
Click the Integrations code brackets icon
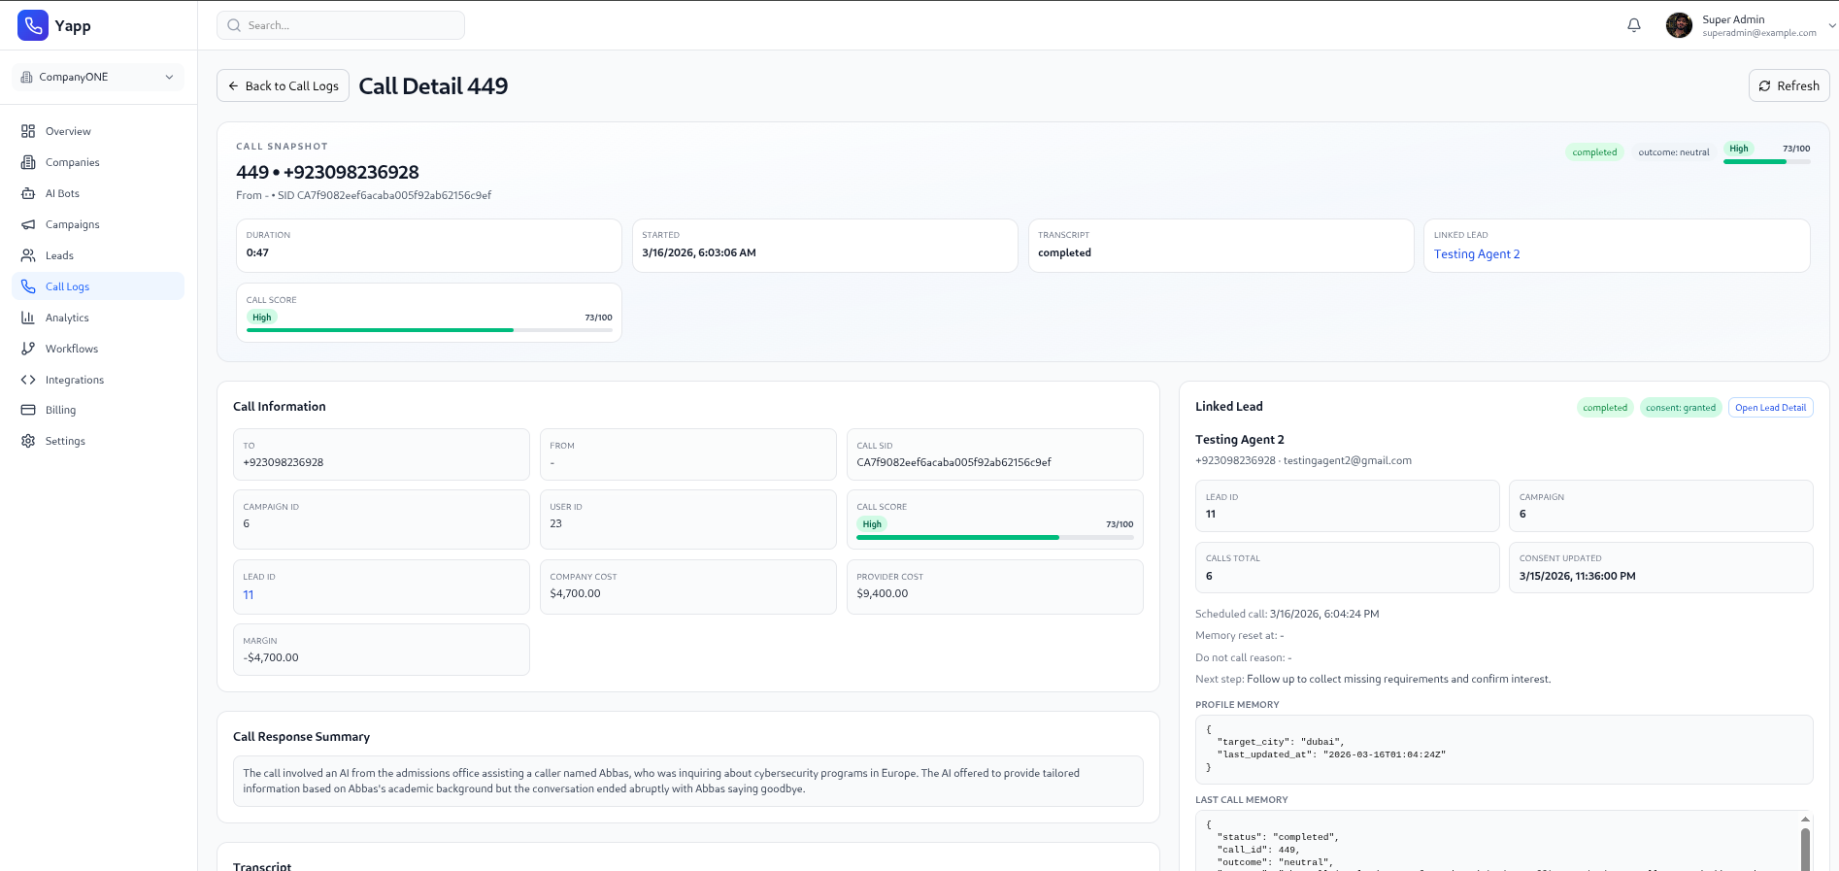tap(28, 380)
